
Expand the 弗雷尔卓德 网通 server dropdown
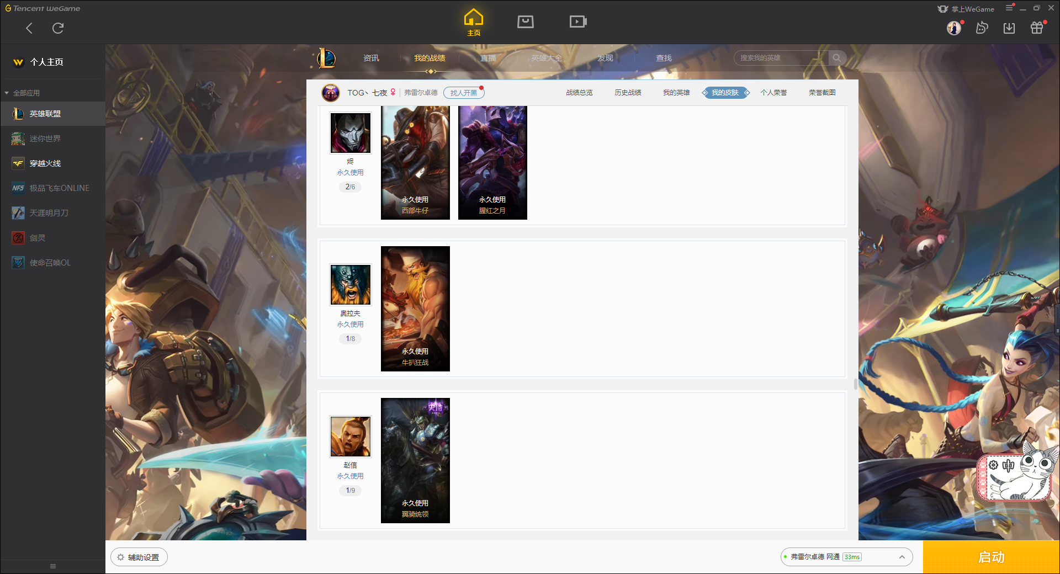click(x=846, y=557)
